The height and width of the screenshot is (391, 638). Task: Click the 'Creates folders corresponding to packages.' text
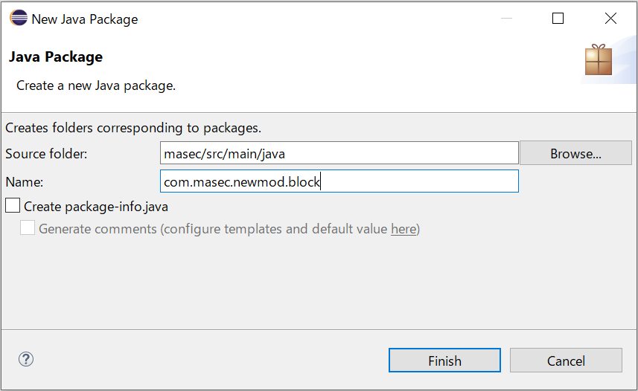(x=133, y=128)
